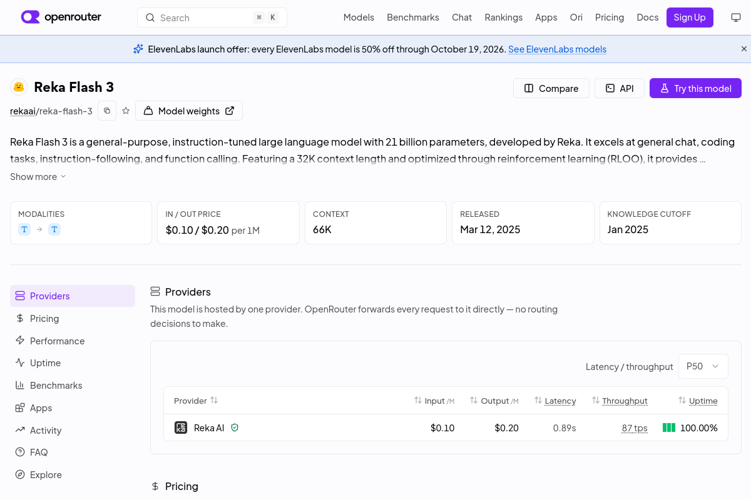Open sidebar Benchmarks section
The width and height of the screenshot is (751, 500).
click(73, 385)
